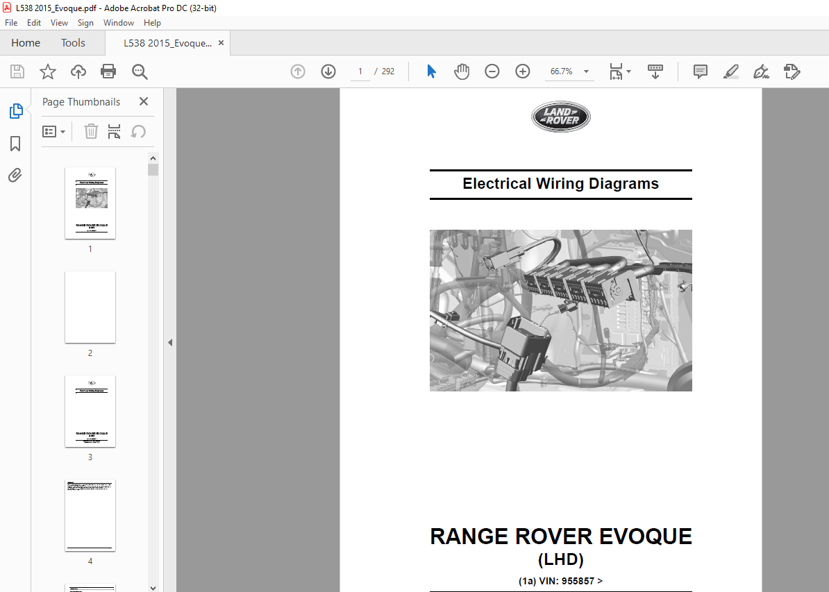Click the Save file icon

17,71
